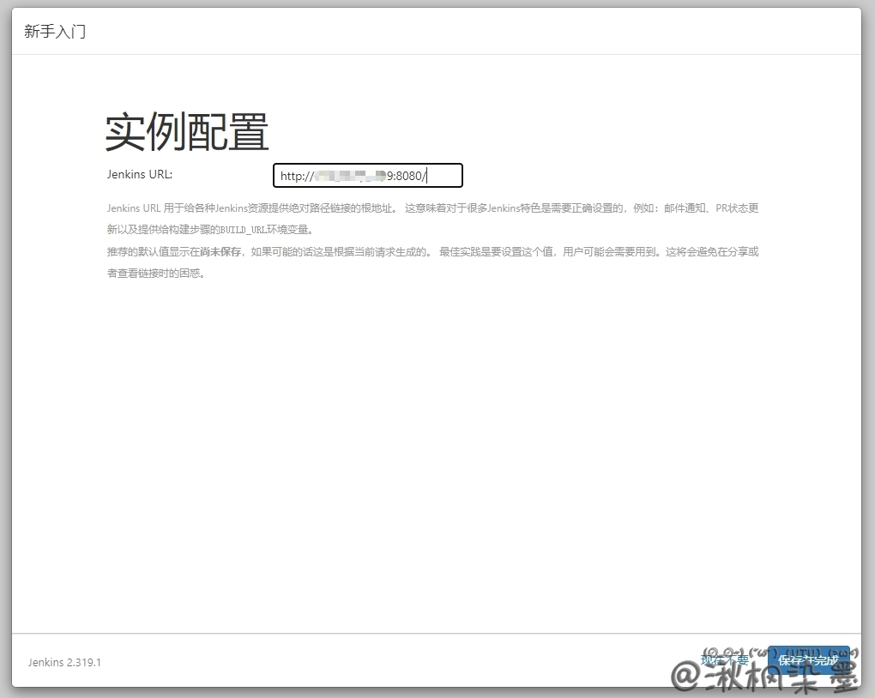
Task: Click the Jenkins 2.319.1 version text
Action: (64, 662)
